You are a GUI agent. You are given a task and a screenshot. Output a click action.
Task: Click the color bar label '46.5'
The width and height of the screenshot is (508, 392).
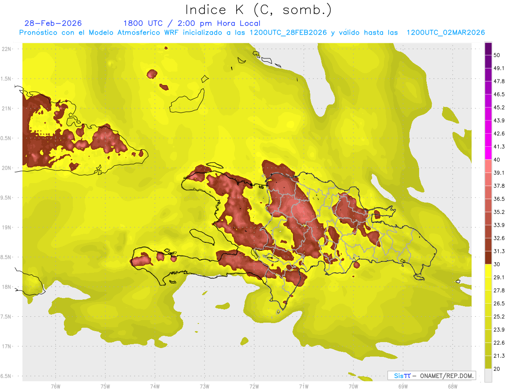coord(499,95)
